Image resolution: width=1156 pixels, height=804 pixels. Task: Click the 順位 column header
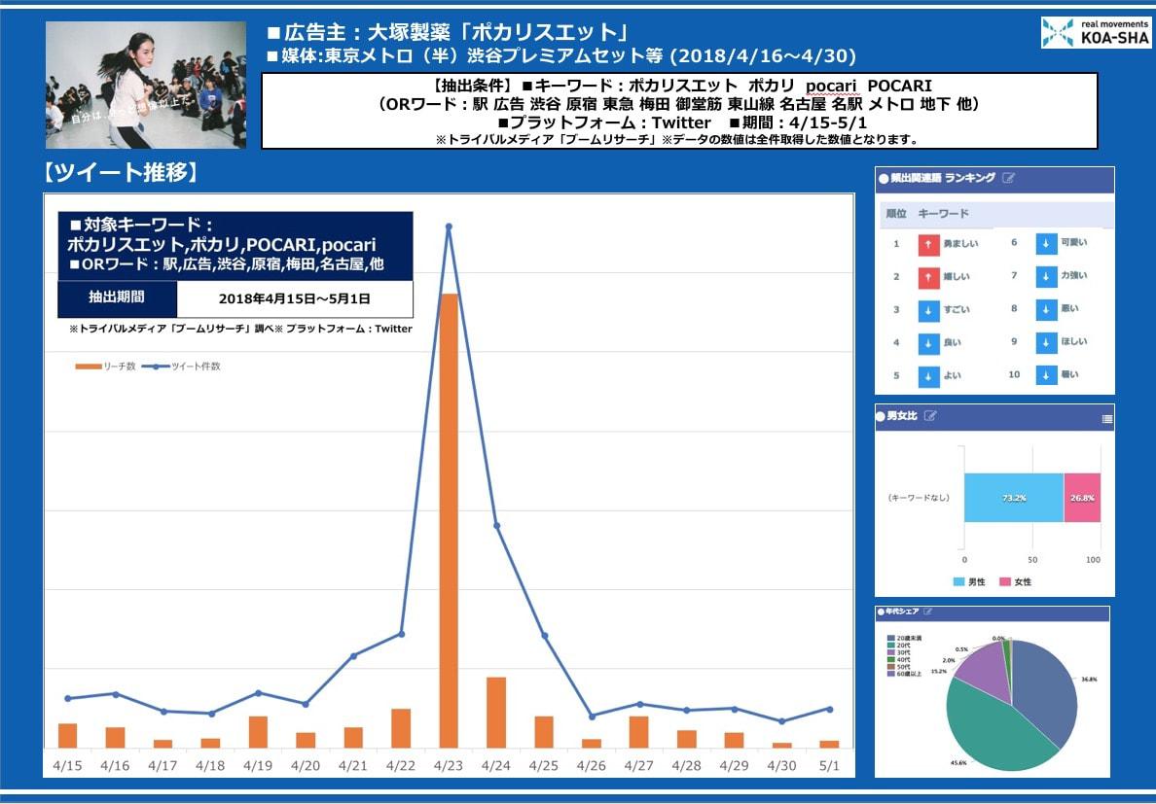point(896,214)
